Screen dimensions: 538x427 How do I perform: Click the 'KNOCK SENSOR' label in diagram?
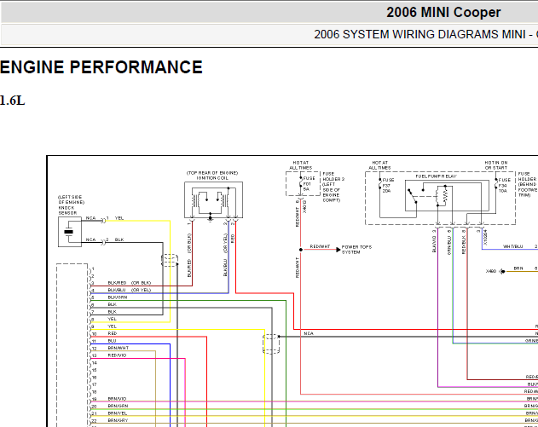pos(67,211)
